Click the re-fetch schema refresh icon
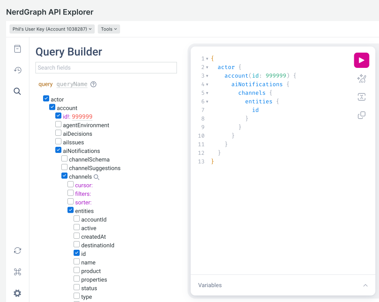 pyautogui.click(x=18, y=251)
